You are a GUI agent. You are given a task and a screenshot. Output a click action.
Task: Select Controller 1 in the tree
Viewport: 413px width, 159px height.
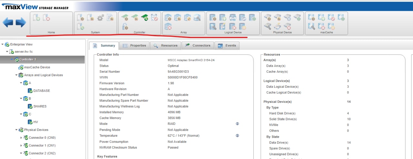[x=28, y=59]
